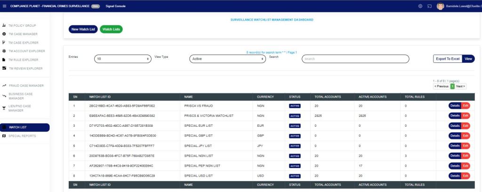Open the View Type dropdown showing Active
482x192 pixels.
[x=228, y=59]
